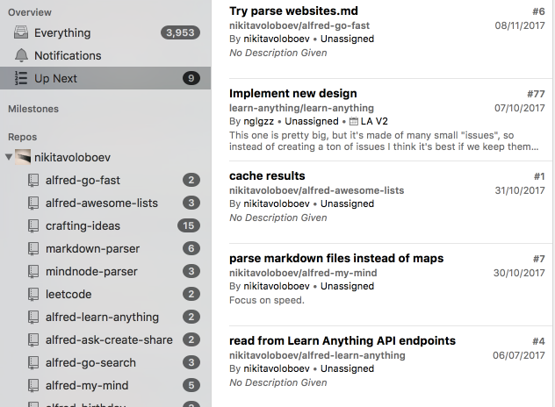This screenshot has height=407, width=555.
Task: Click the learn-anything/learn-anything repo path
Action: click(x=301, y=108)
